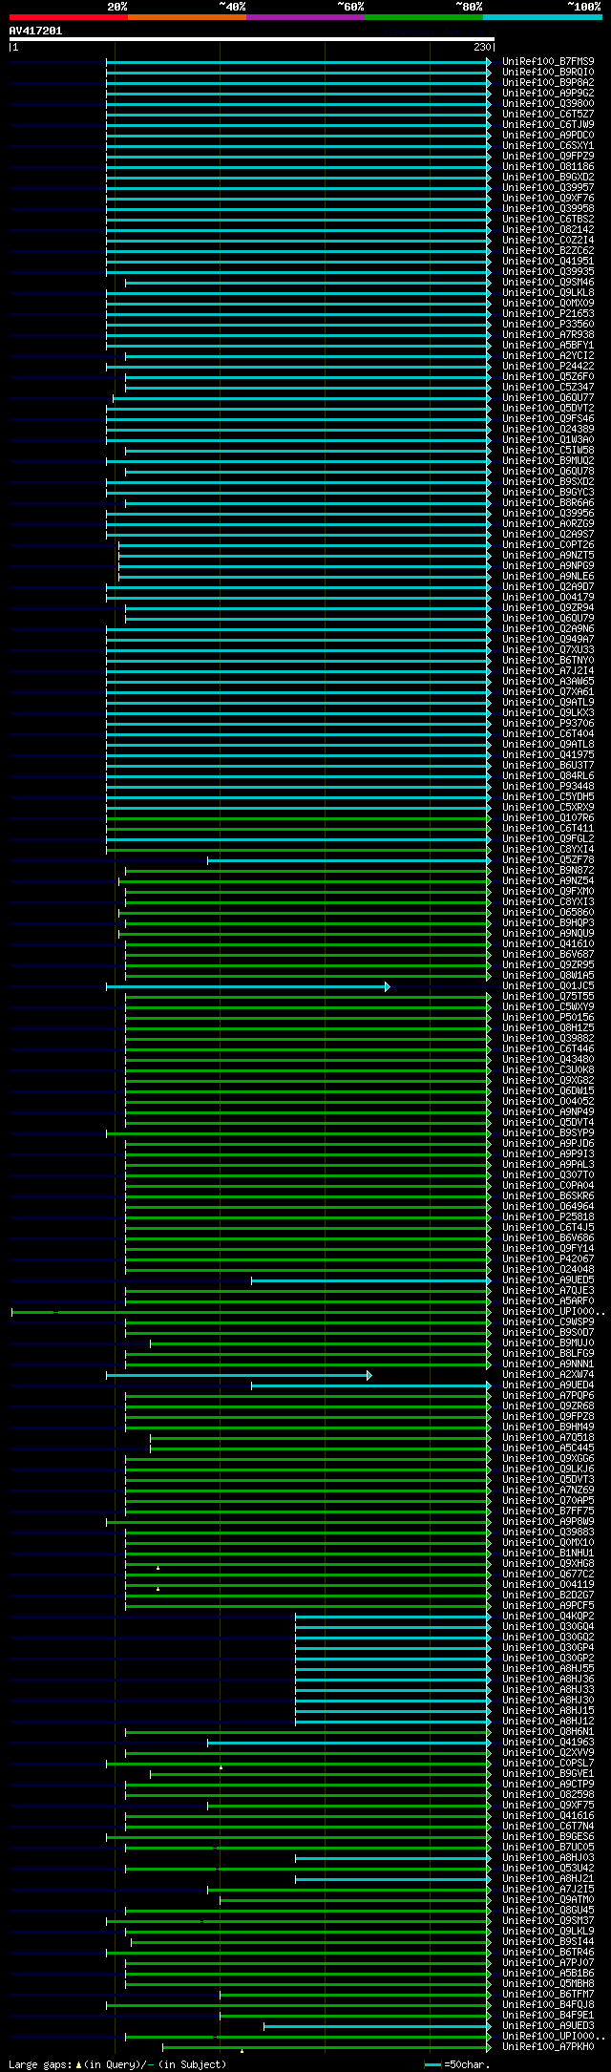Select label UniRef100_A8HJ55
Image resolution: width=611 pixels, height=2072 pixels.
548,1669
